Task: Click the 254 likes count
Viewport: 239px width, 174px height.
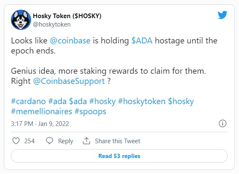Action: [29, 141]
